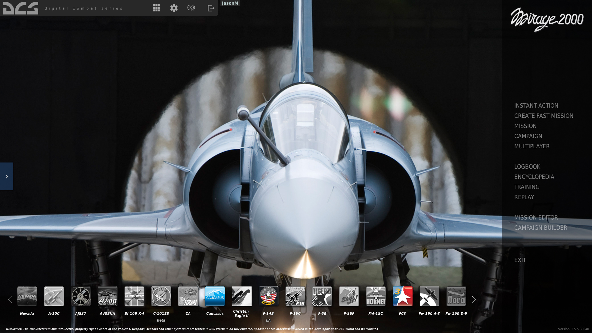Open the MULTIPLAYER menu item
Screen dimensions: 592x333
point(532,146)
